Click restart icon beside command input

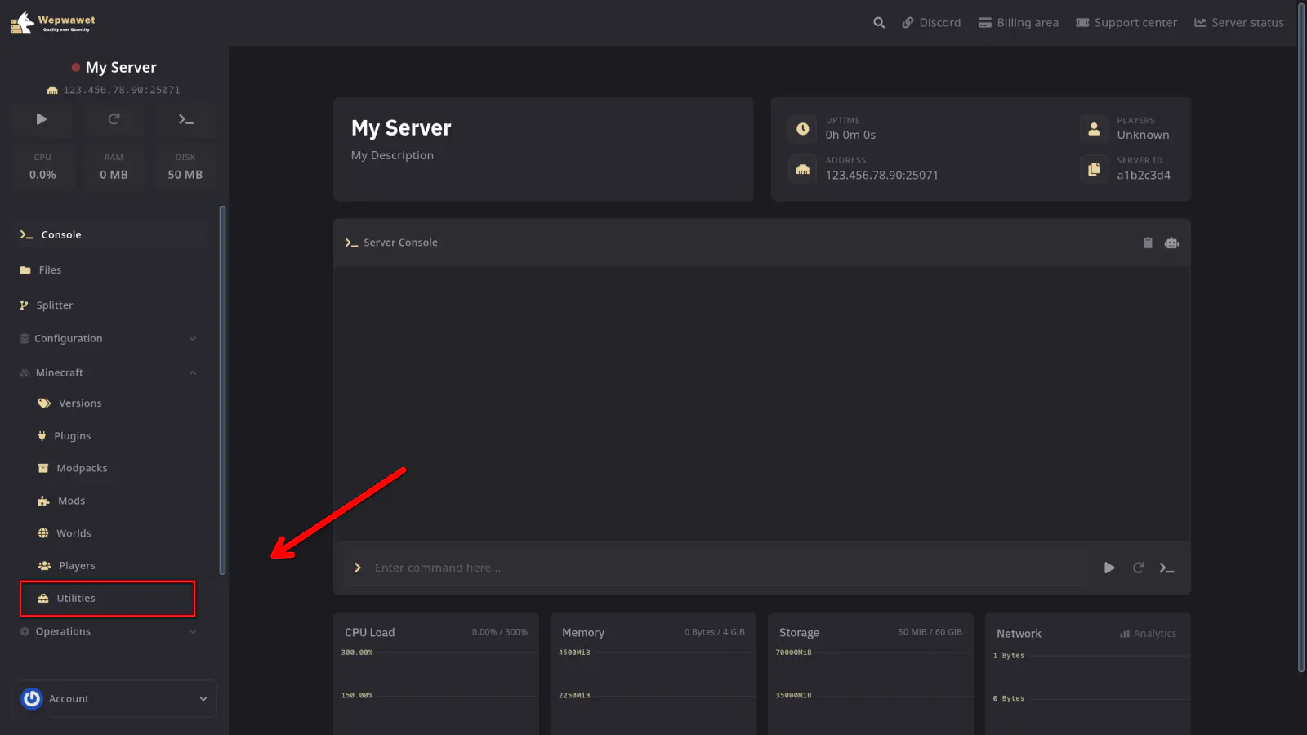pyautogui.click(x=1138, y=568)
